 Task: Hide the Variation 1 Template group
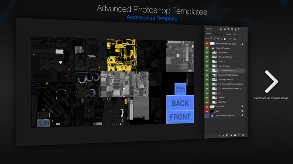207,48
